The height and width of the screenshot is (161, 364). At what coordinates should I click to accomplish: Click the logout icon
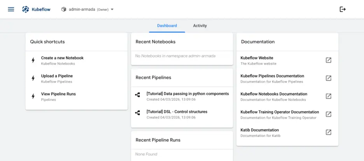tap(343, 9)
